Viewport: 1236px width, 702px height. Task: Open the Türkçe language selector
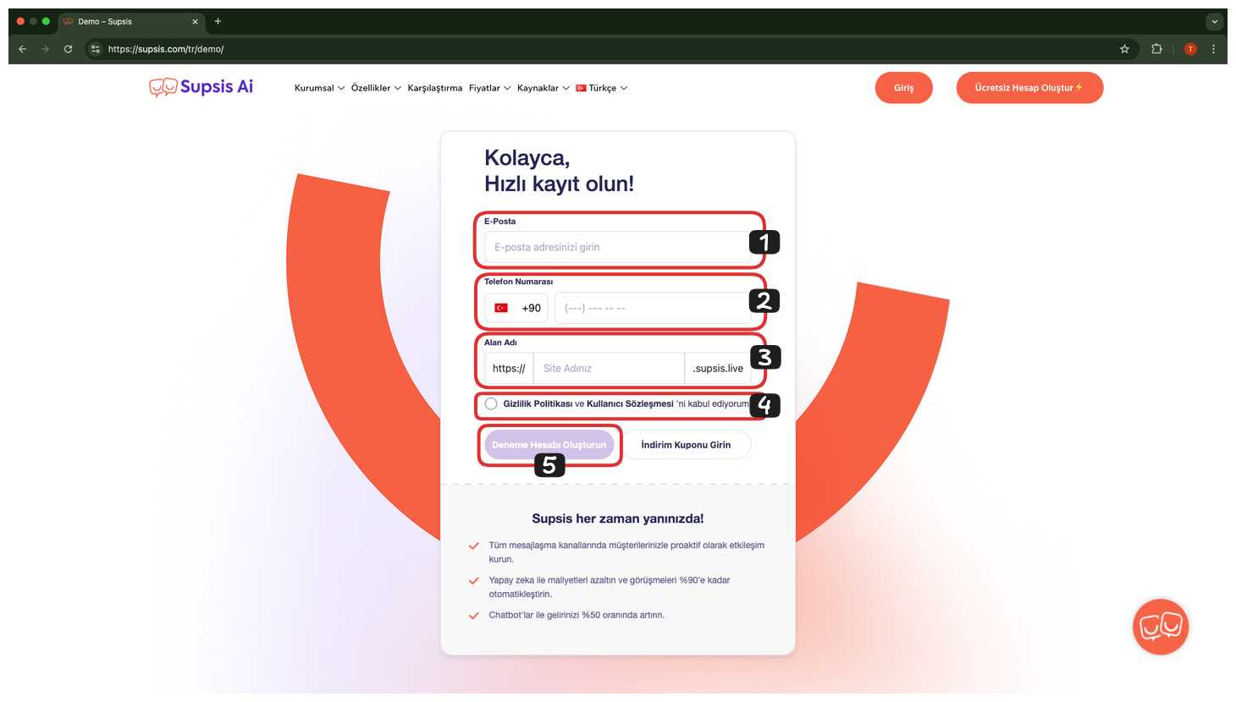601,88
